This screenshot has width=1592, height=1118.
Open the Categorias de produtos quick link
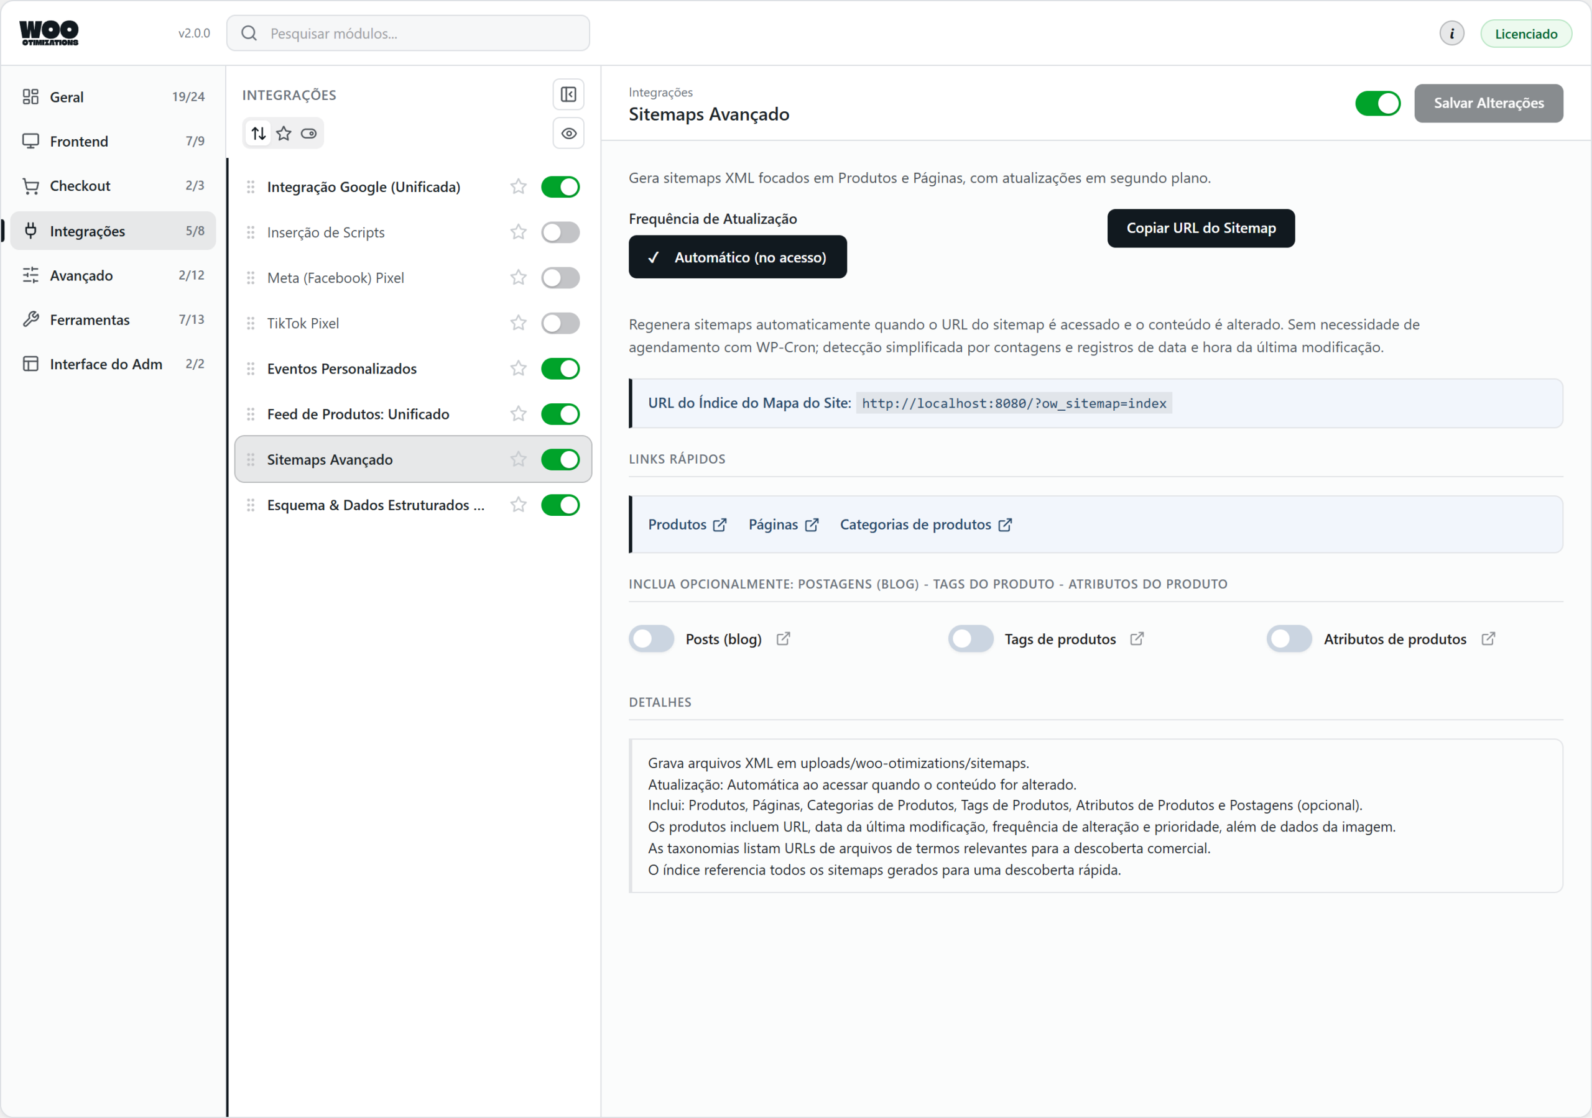click(926, 525)
